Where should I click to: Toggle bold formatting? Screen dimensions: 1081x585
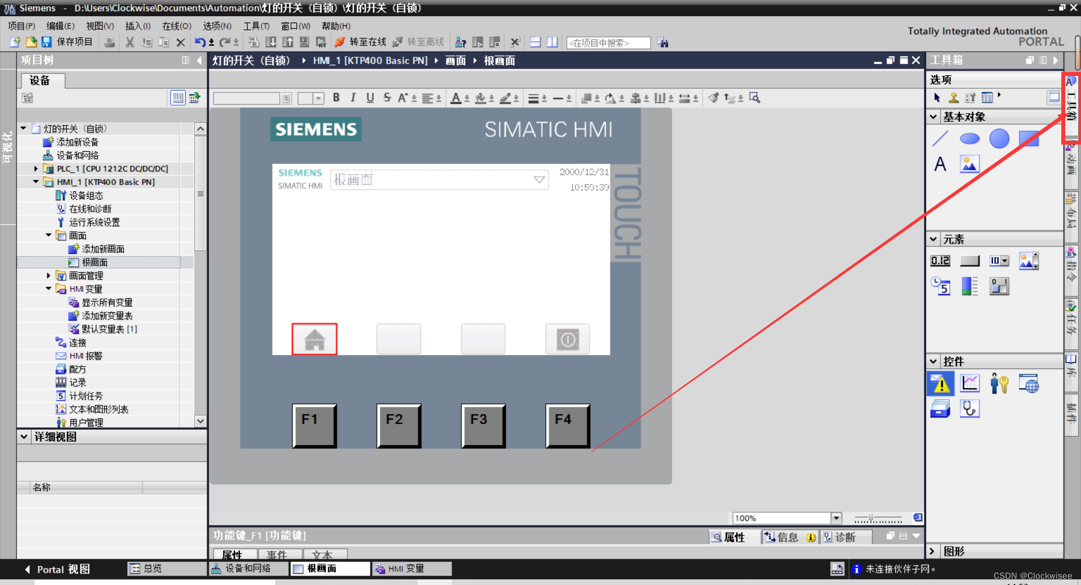pos(336,98)
